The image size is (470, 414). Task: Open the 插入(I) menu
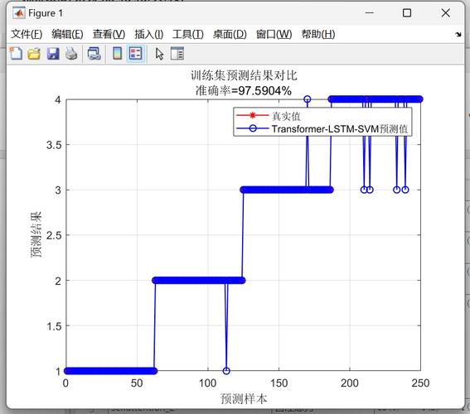pyautogui.click(x=149, y=34)
